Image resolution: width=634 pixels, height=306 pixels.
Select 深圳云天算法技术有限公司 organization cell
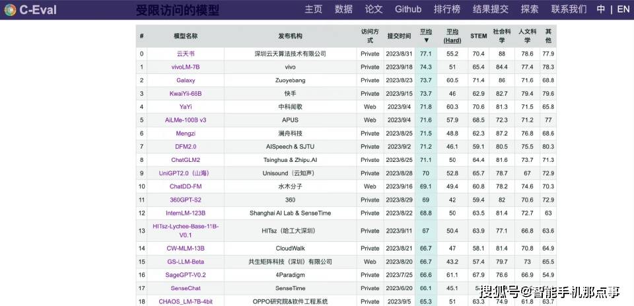291,54
